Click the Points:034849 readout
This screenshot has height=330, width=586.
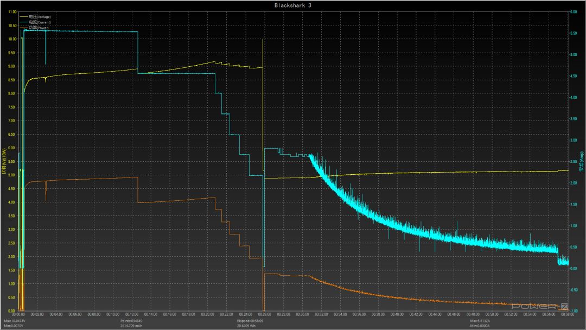tap(131, 321)
